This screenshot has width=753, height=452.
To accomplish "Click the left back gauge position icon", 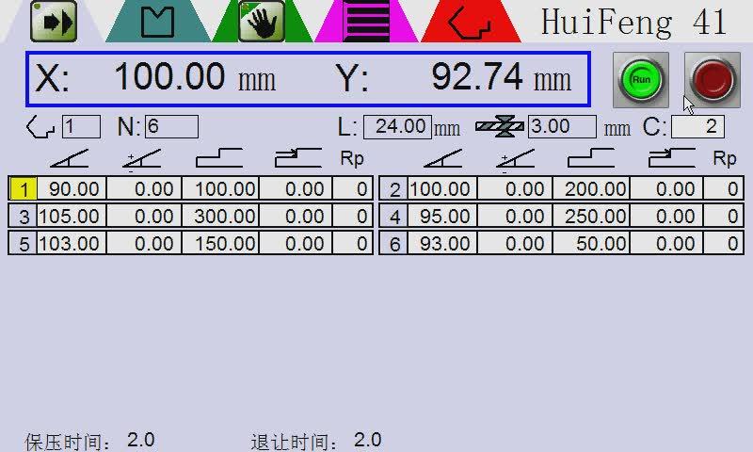I will coord(219,158).
